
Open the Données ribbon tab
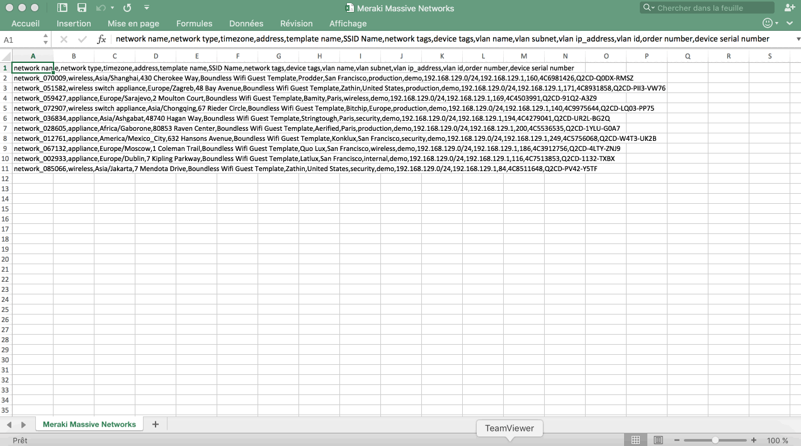(x=246, y=23)
